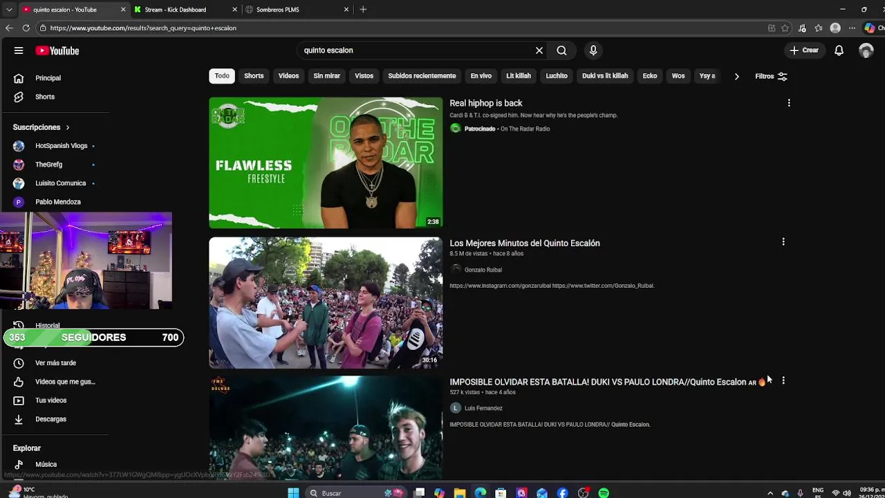Open IMPOSIBLE OLVIDAR ESTA BATALLA video title
This screenshot has width=885, height=498.
tap(608, 382)
